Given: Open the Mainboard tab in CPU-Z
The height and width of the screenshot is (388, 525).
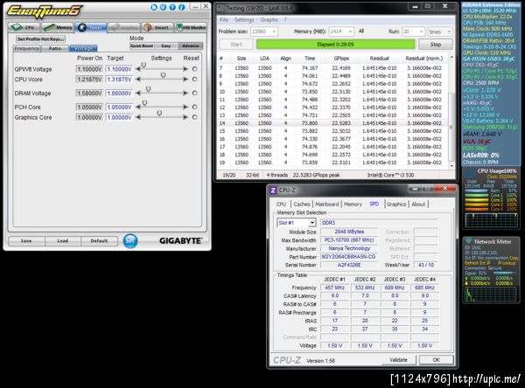Looking at the screenshot, I should click(x=326, y=204).
